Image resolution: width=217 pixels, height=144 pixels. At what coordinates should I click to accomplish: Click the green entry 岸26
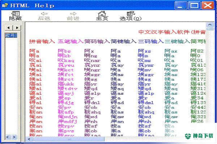click(x=197, y=121)
